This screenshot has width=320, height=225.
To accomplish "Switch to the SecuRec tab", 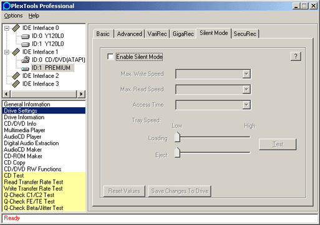I will 245,34.
